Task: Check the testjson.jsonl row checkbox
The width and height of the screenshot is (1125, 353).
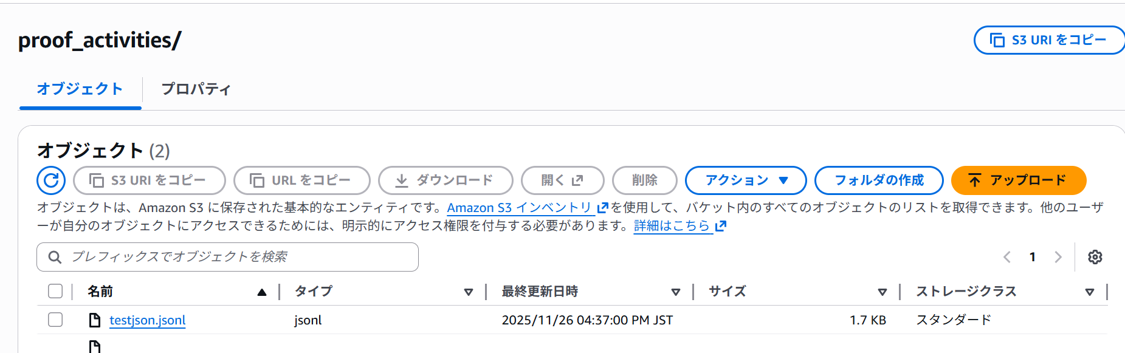Action: pyautogui.click(x=55, y=320)
